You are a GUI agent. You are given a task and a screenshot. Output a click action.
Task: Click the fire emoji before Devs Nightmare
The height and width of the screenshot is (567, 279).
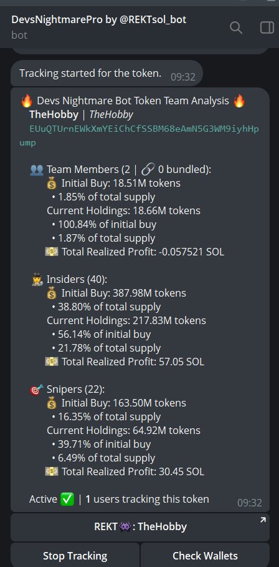[27, 101]
